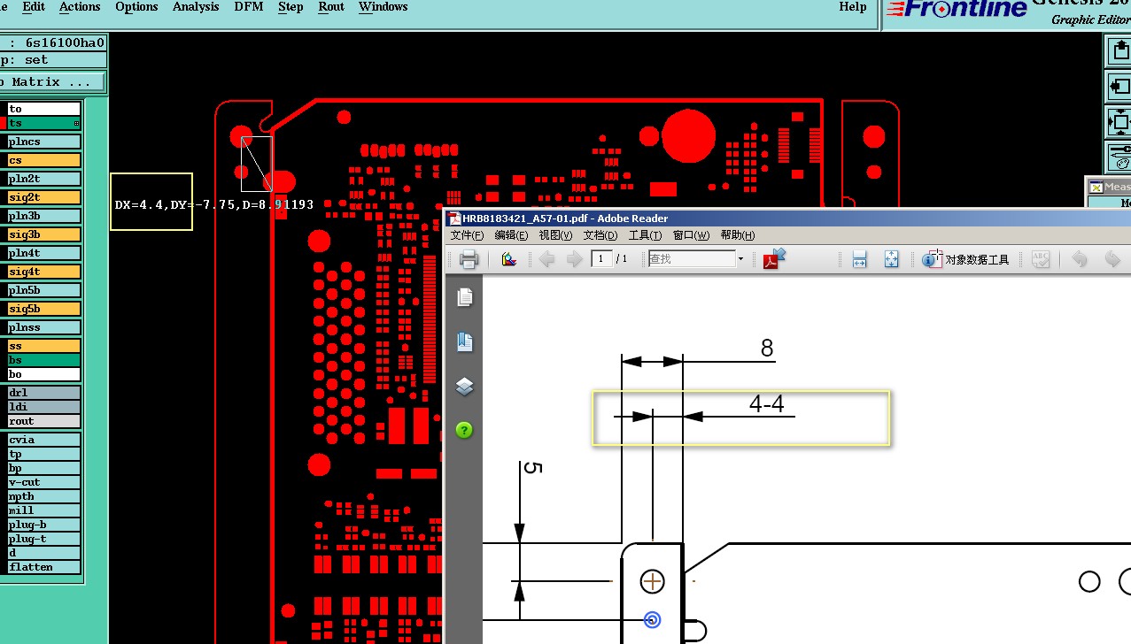
Task: Click the page number input field
Action: [x=601, y=259]
